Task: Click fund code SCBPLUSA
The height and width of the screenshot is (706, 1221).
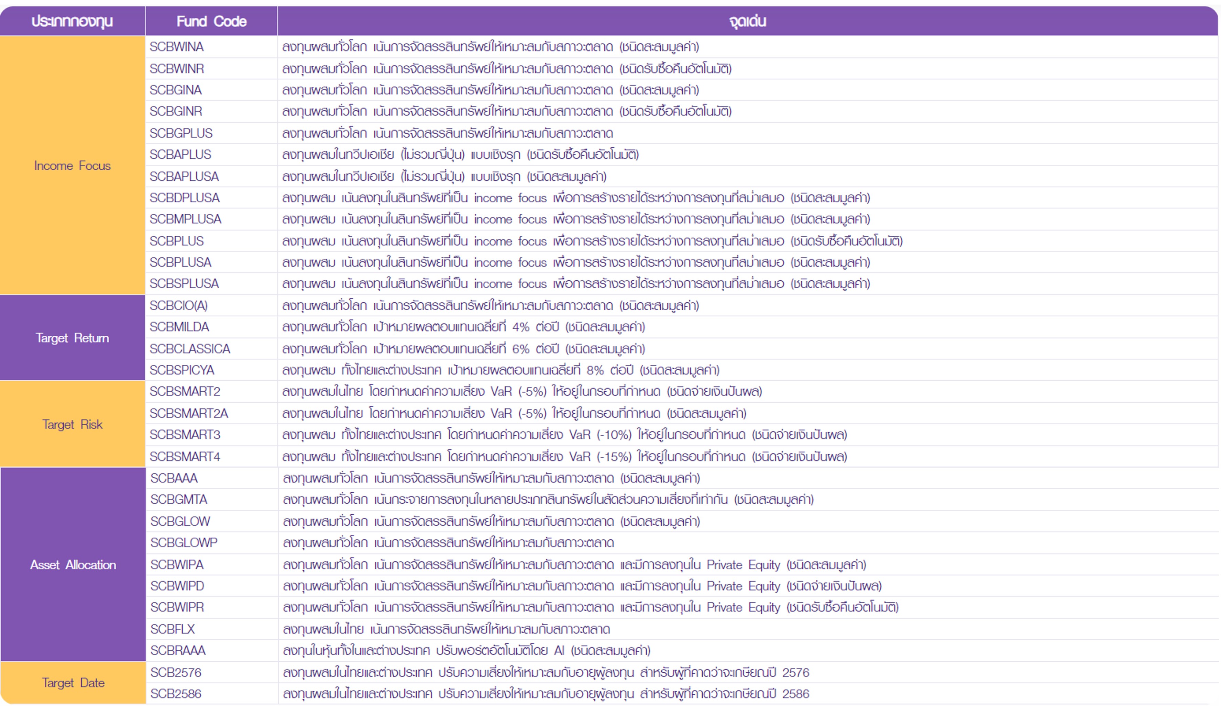Action: (x=180, y=262)
